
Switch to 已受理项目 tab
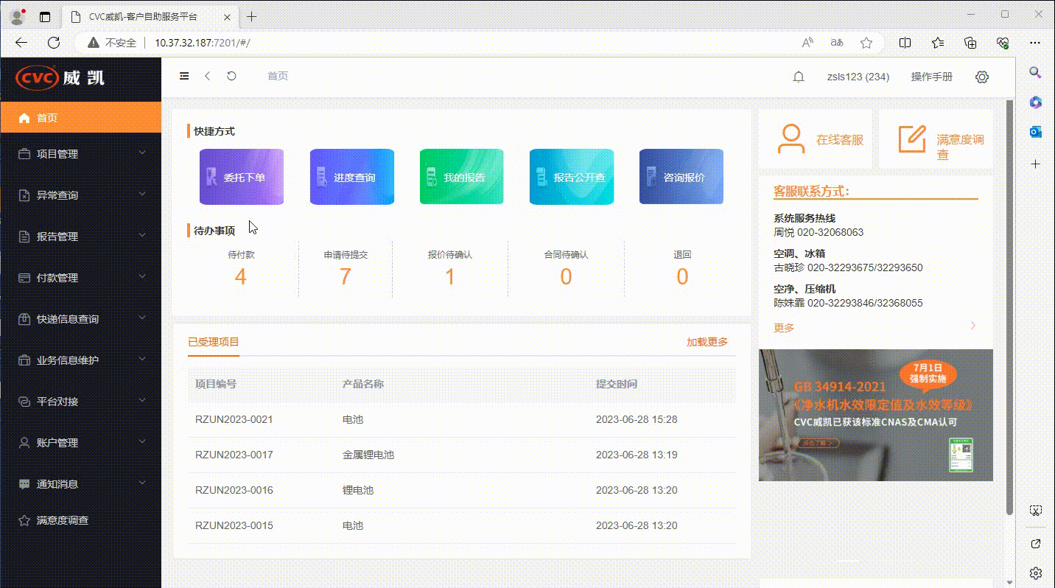click(x=213, y=342)
